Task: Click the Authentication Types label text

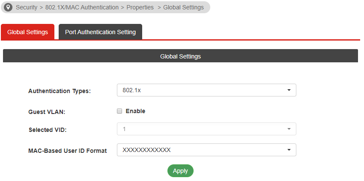Action: [x=60, y=91]
